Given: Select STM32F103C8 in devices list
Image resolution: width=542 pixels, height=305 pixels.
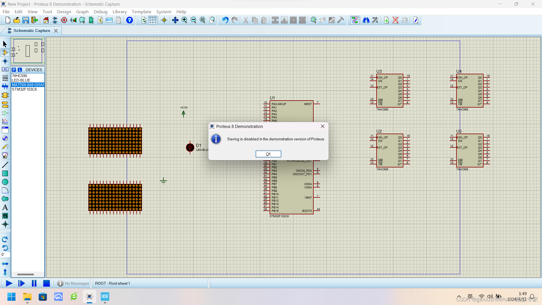Looking at the screenshot, I should point(24,89).
